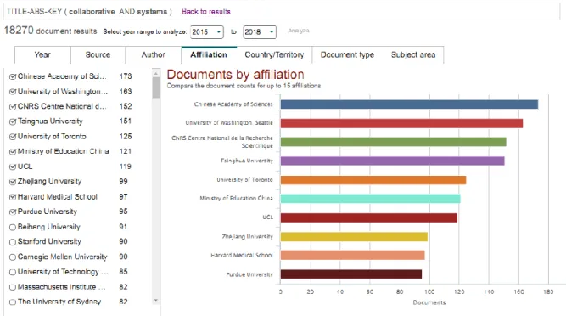The width and height of the screenshot is (566, 316).
Task: Uncheck Tsinghua University checkbox
Action: pos(13,121)
